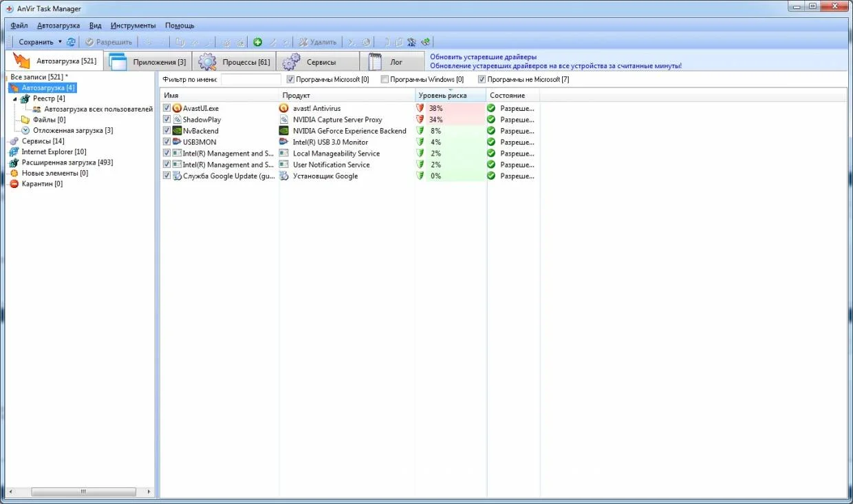Screen dimensions: 853x504
Task: Select Расширенная загрузка [493] tree item
Action: click(67, 162)
